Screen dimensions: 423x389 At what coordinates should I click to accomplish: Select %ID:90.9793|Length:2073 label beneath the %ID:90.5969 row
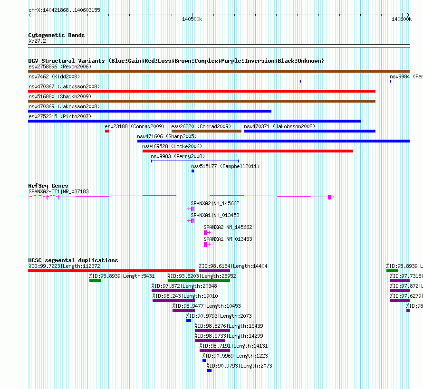coord(239,366)
